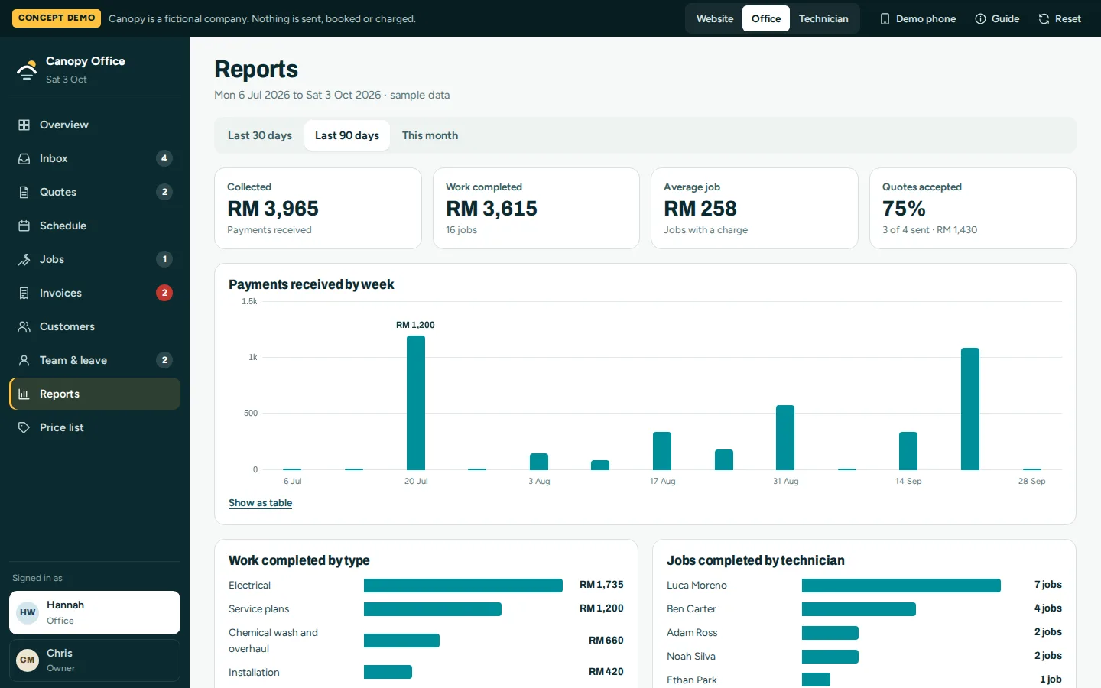Image resolution: width=1101 pixels, height=688 pixels.
Task: Open Inbox from the sidebar
Action: click(95, 158)
